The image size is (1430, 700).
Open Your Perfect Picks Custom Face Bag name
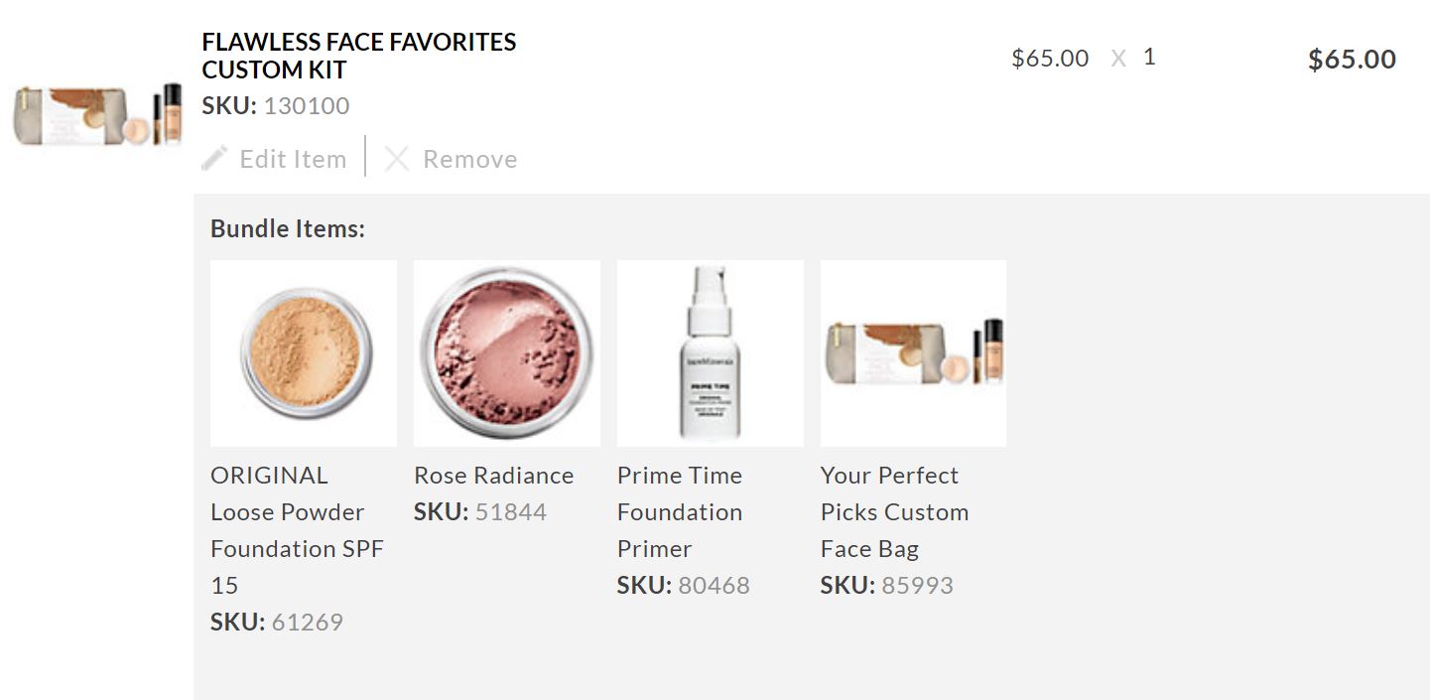click(894, 511)
